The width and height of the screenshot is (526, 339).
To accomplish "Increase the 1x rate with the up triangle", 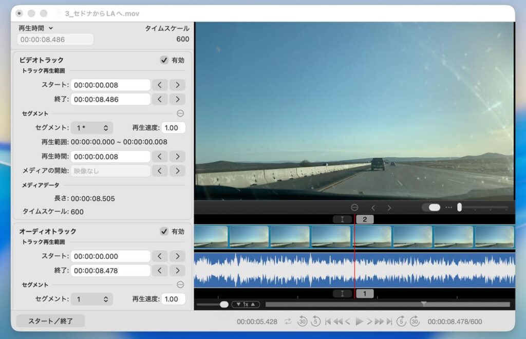I will click(x=253, y=305).
